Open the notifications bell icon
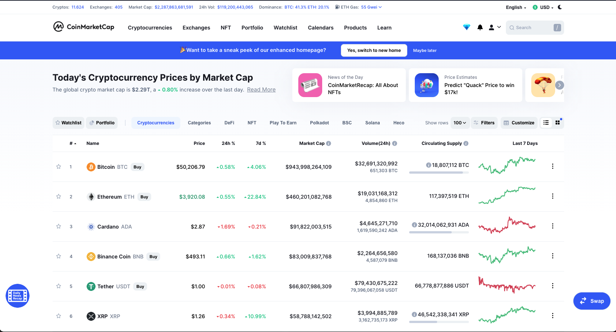The width and height of the screenshot is (616, 332). pos(480,27)
